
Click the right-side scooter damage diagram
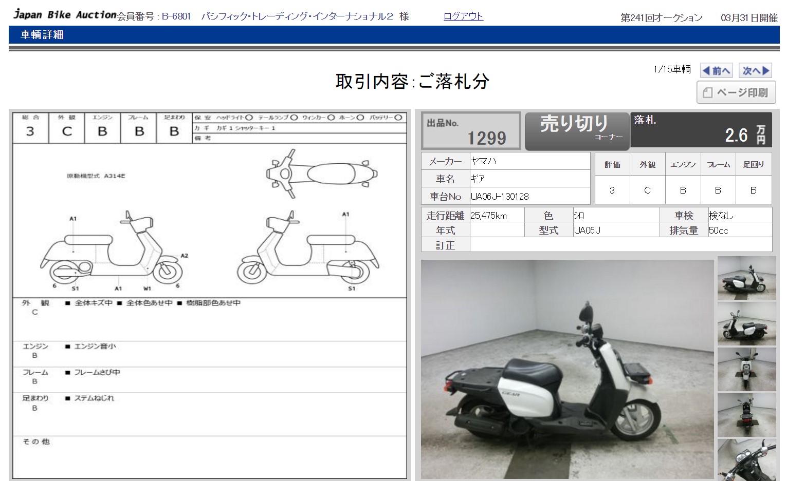(x=307, y=252)
